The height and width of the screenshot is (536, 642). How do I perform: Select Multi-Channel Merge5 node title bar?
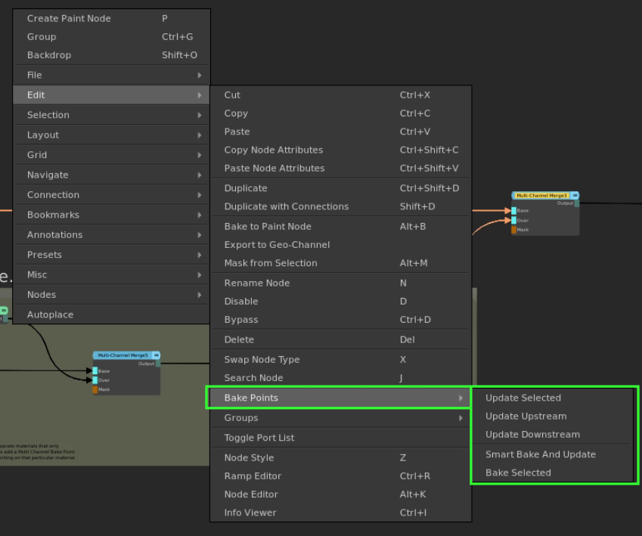(121, 355)
